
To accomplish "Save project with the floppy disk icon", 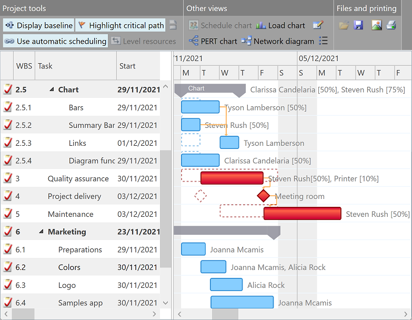I will coord(358,25).
